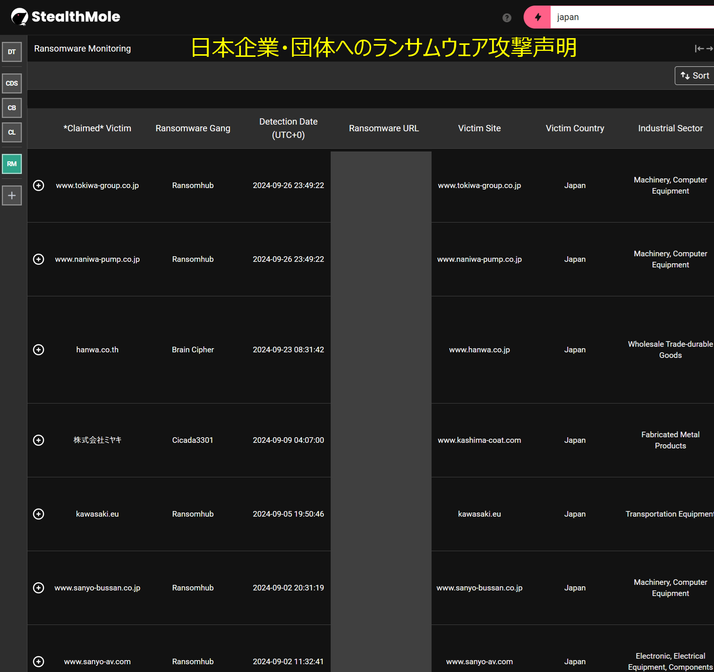Click Ransomhub in the kawasaki.eu row

[193, 514]
